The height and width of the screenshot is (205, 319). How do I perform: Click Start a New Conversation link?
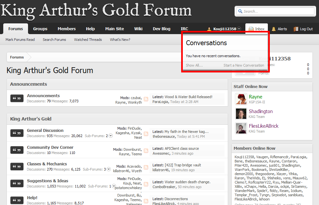click(x=243, y=65)
